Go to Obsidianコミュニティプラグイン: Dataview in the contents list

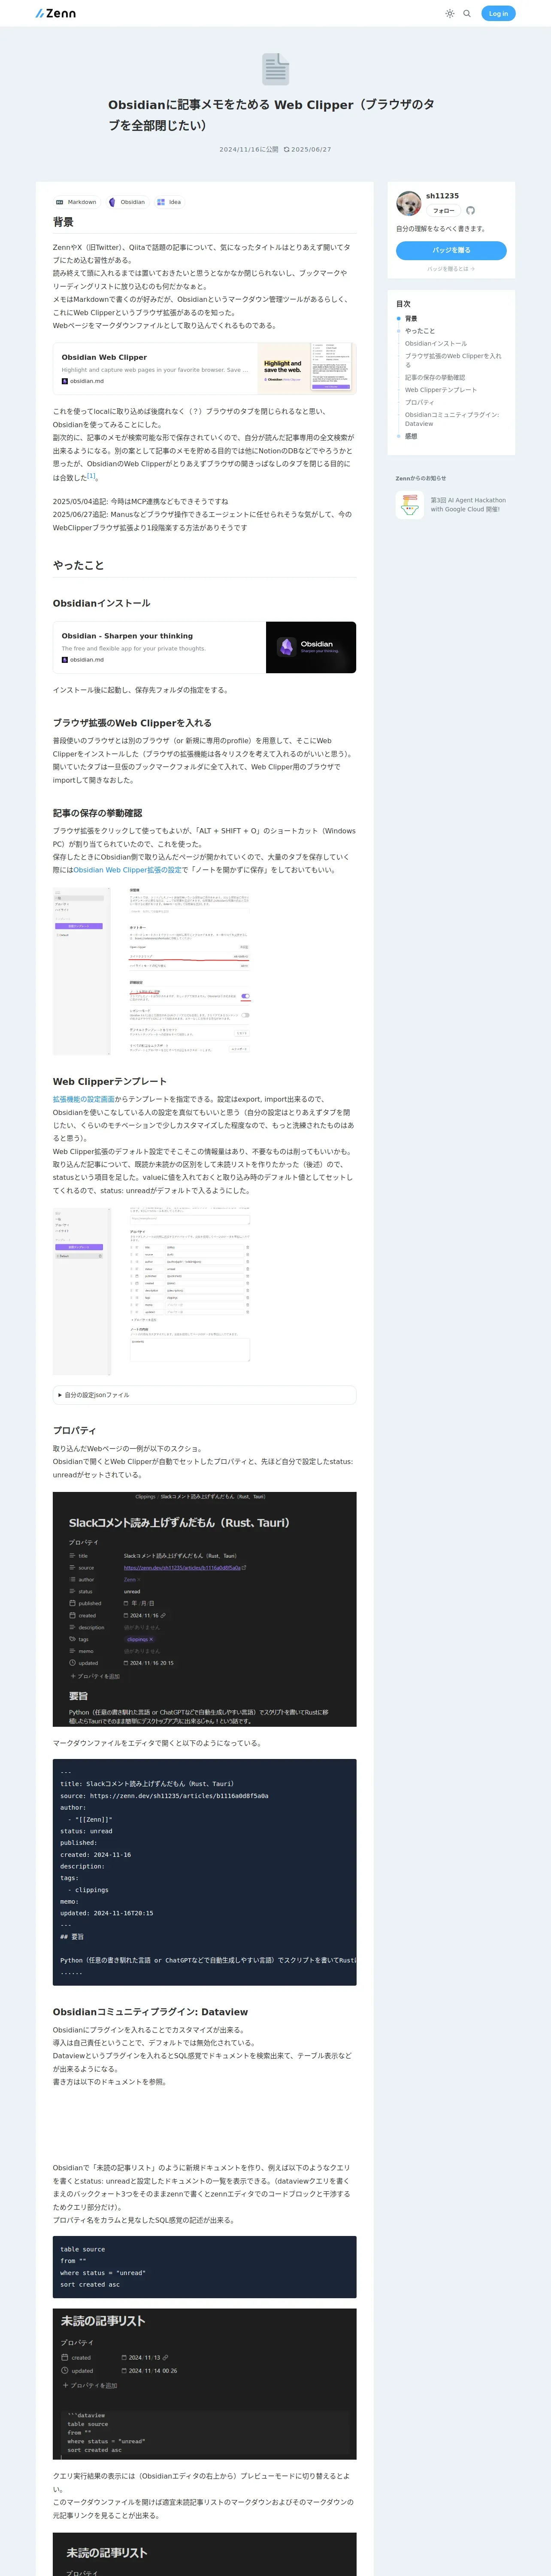451,419
